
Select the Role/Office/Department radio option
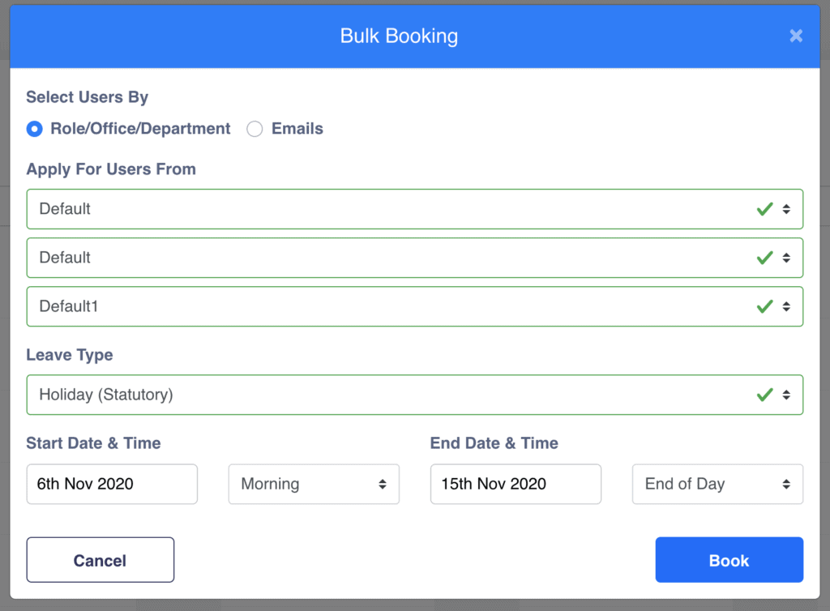[x=35, y=129]
